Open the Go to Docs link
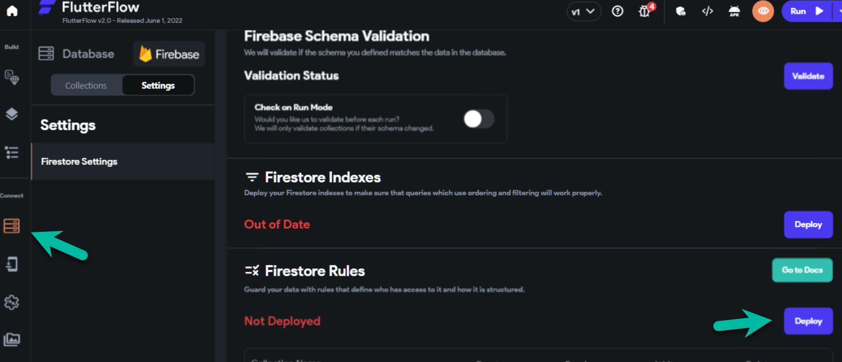The width and height of the screenshot is (842, 362). click(x=802, y=270)
